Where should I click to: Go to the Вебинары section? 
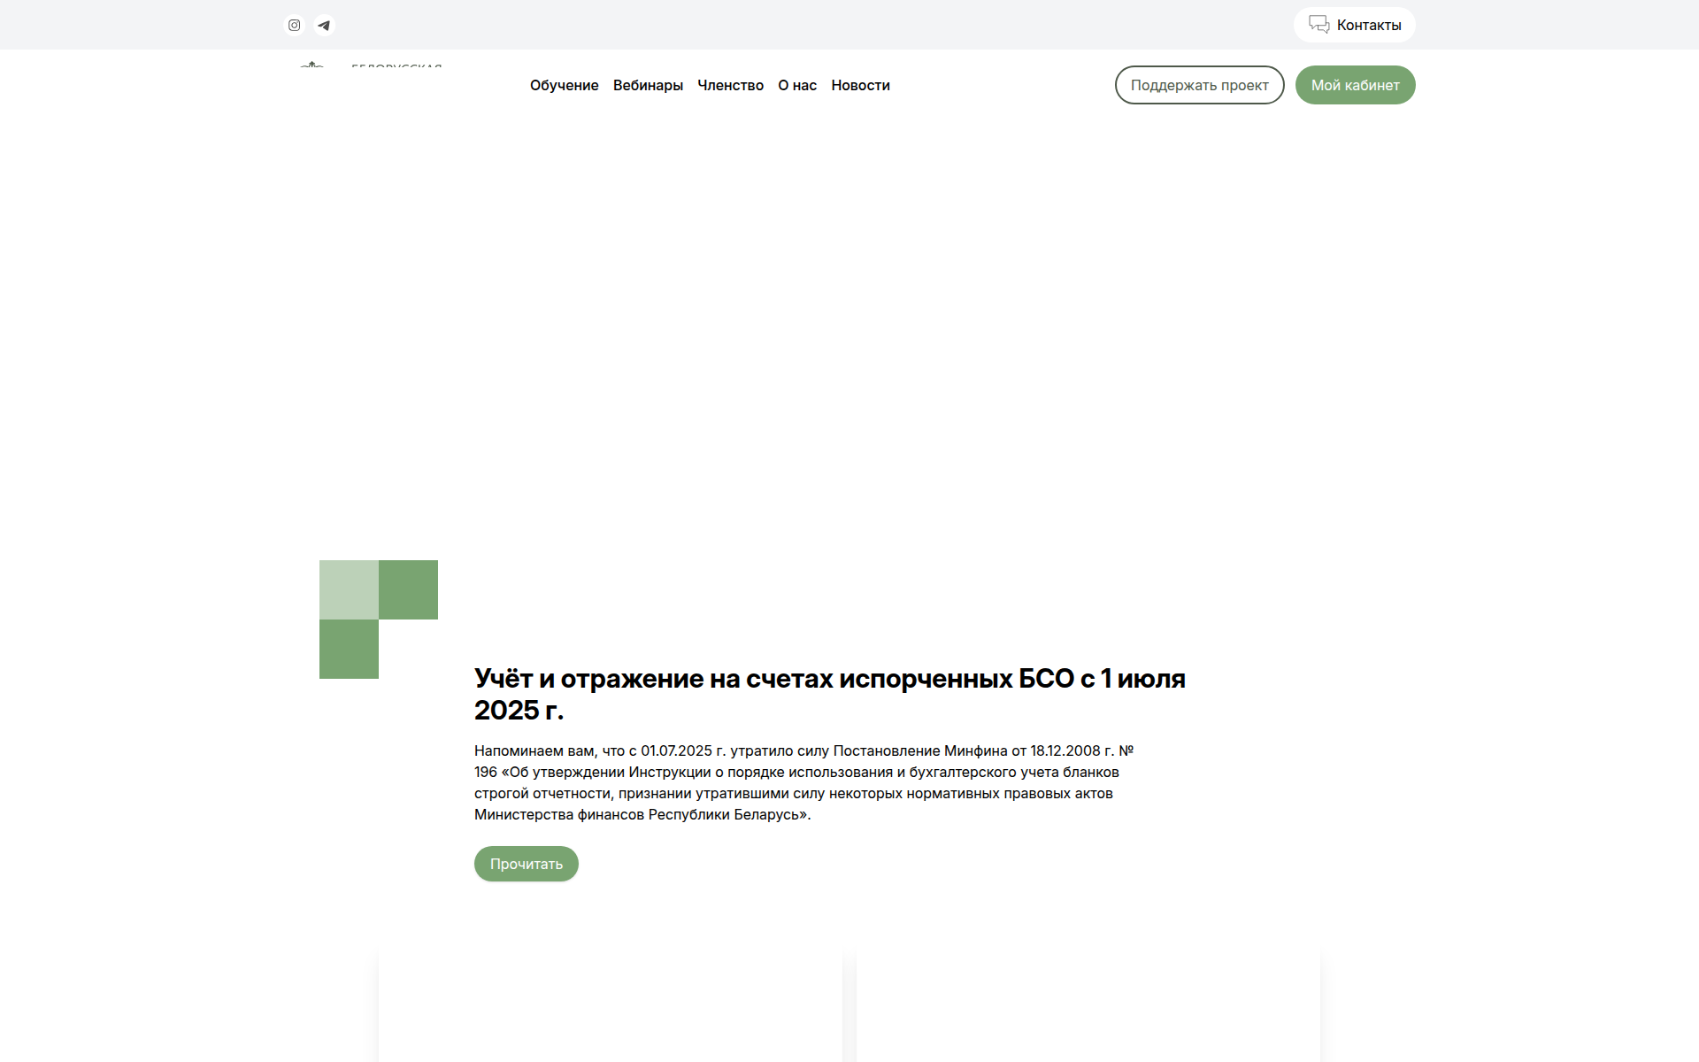pyautogui.click(x=648, y=85)
